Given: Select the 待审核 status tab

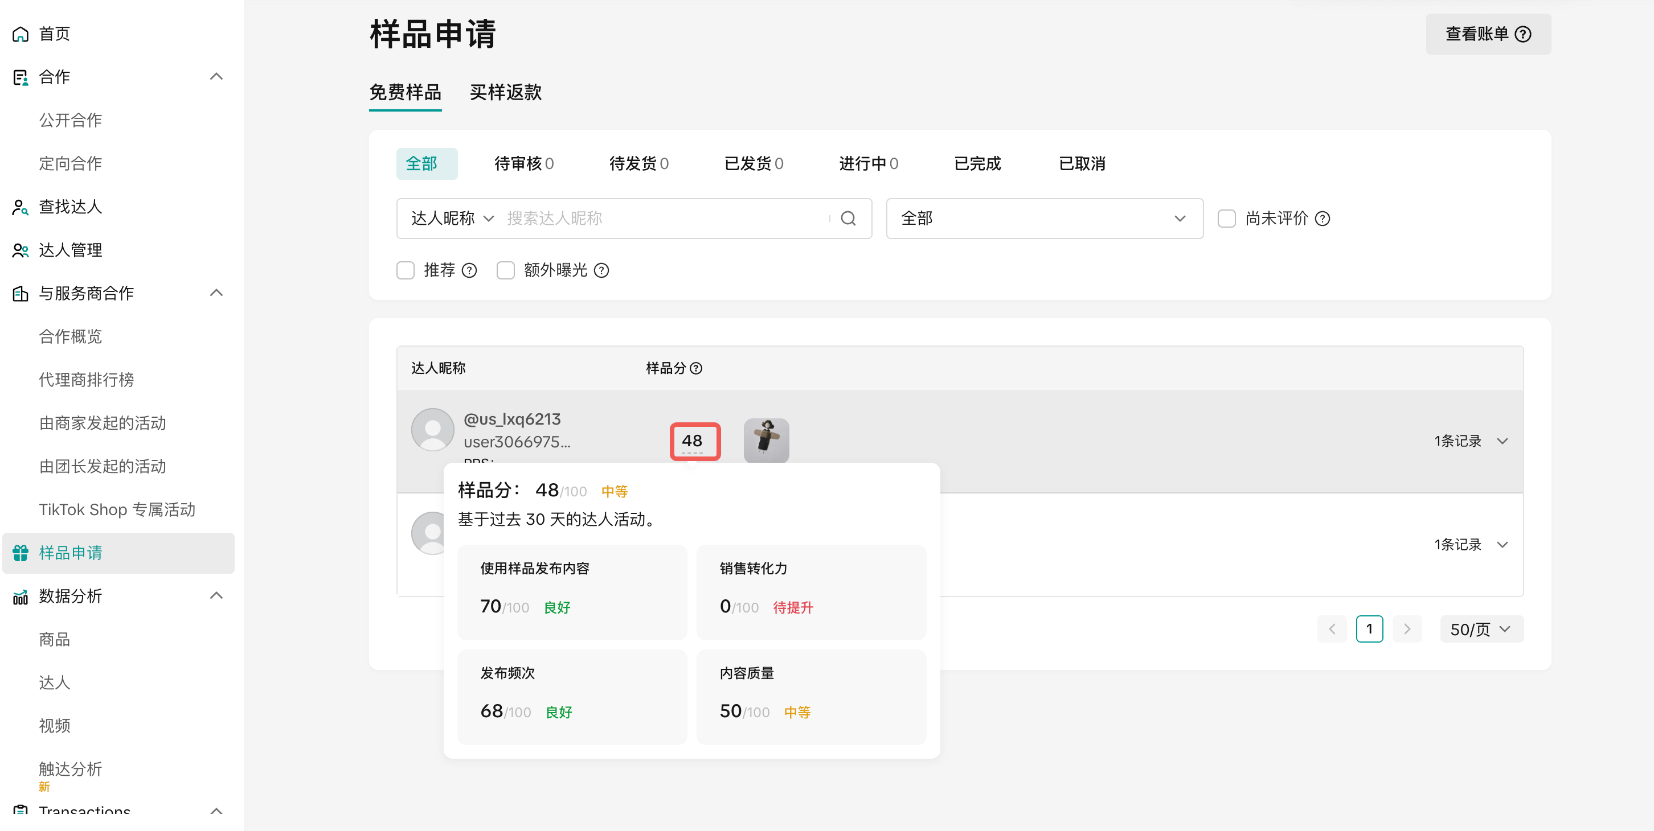Looking at the screenshot, I should tap(523, 164).
